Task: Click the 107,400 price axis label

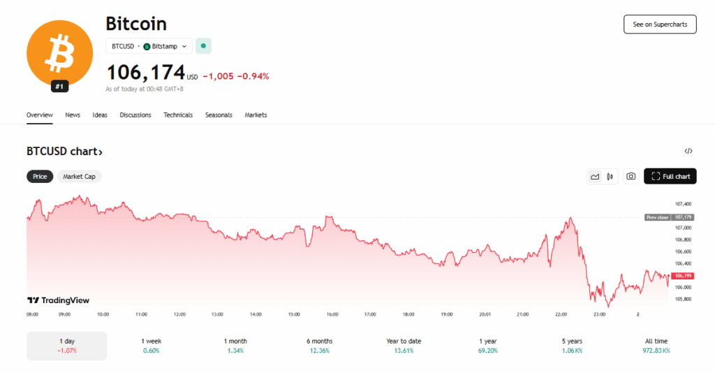Action: [683, 204]
